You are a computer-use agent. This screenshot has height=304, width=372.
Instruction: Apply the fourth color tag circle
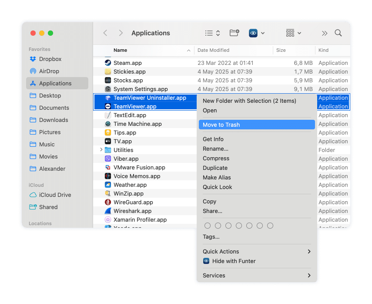coord(239,226)
